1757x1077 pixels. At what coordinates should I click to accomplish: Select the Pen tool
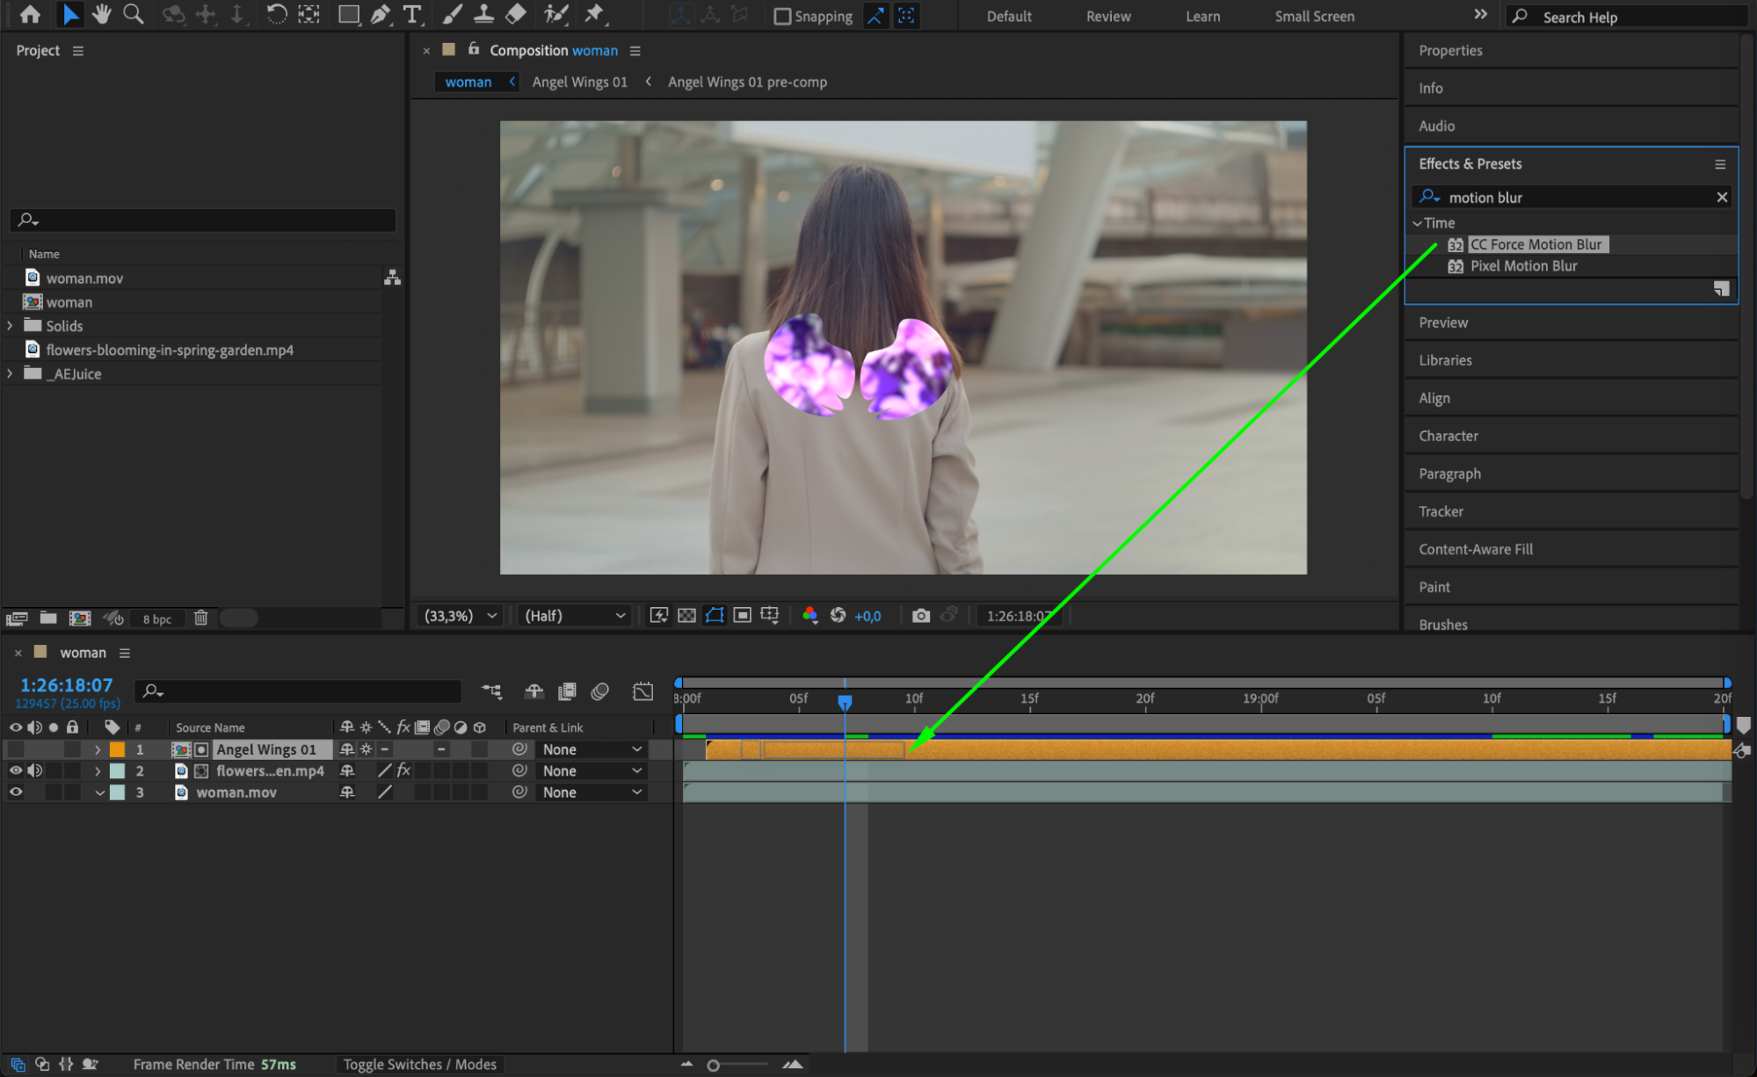point(380,14)
